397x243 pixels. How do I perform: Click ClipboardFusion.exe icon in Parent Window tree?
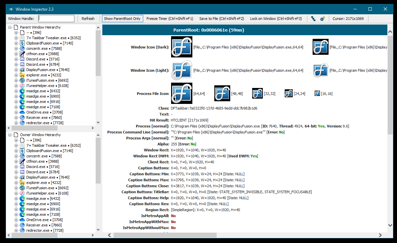pos(22,43)
